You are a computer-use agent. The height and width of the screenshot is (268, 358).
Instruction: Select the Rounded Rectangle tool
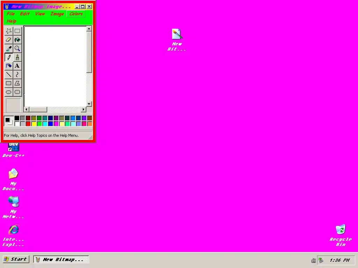17,92
